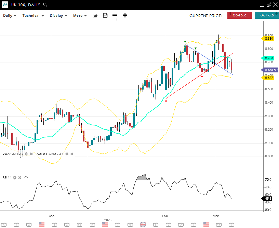Move RSI panel up with arrow icon
This screenshot has width=279, height=228.
(26, 178)
